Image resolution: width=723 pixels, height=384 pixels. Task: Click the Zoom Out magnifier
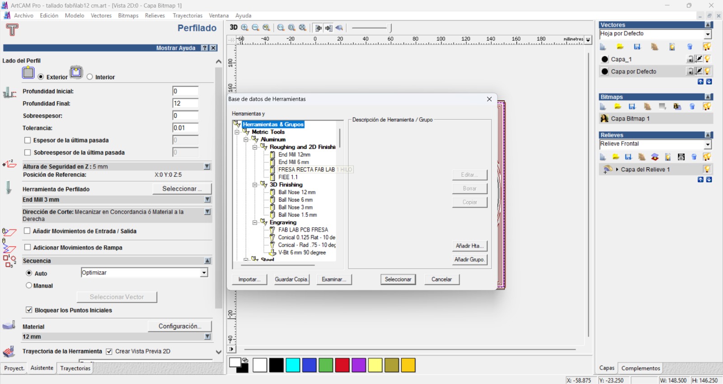(256, 28)
